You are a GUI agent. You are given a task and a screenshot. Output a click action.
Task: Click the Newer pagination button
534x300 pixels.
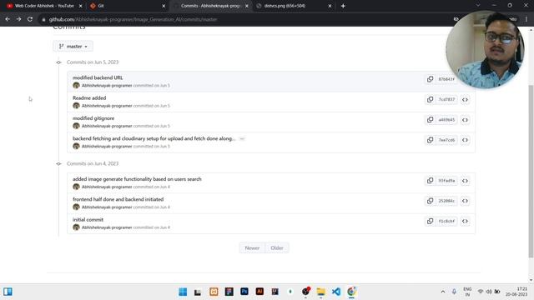[x=252, y=248]
